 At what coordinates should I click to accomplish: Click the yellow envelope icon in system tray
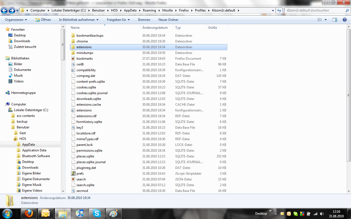[x=282, y=214]
